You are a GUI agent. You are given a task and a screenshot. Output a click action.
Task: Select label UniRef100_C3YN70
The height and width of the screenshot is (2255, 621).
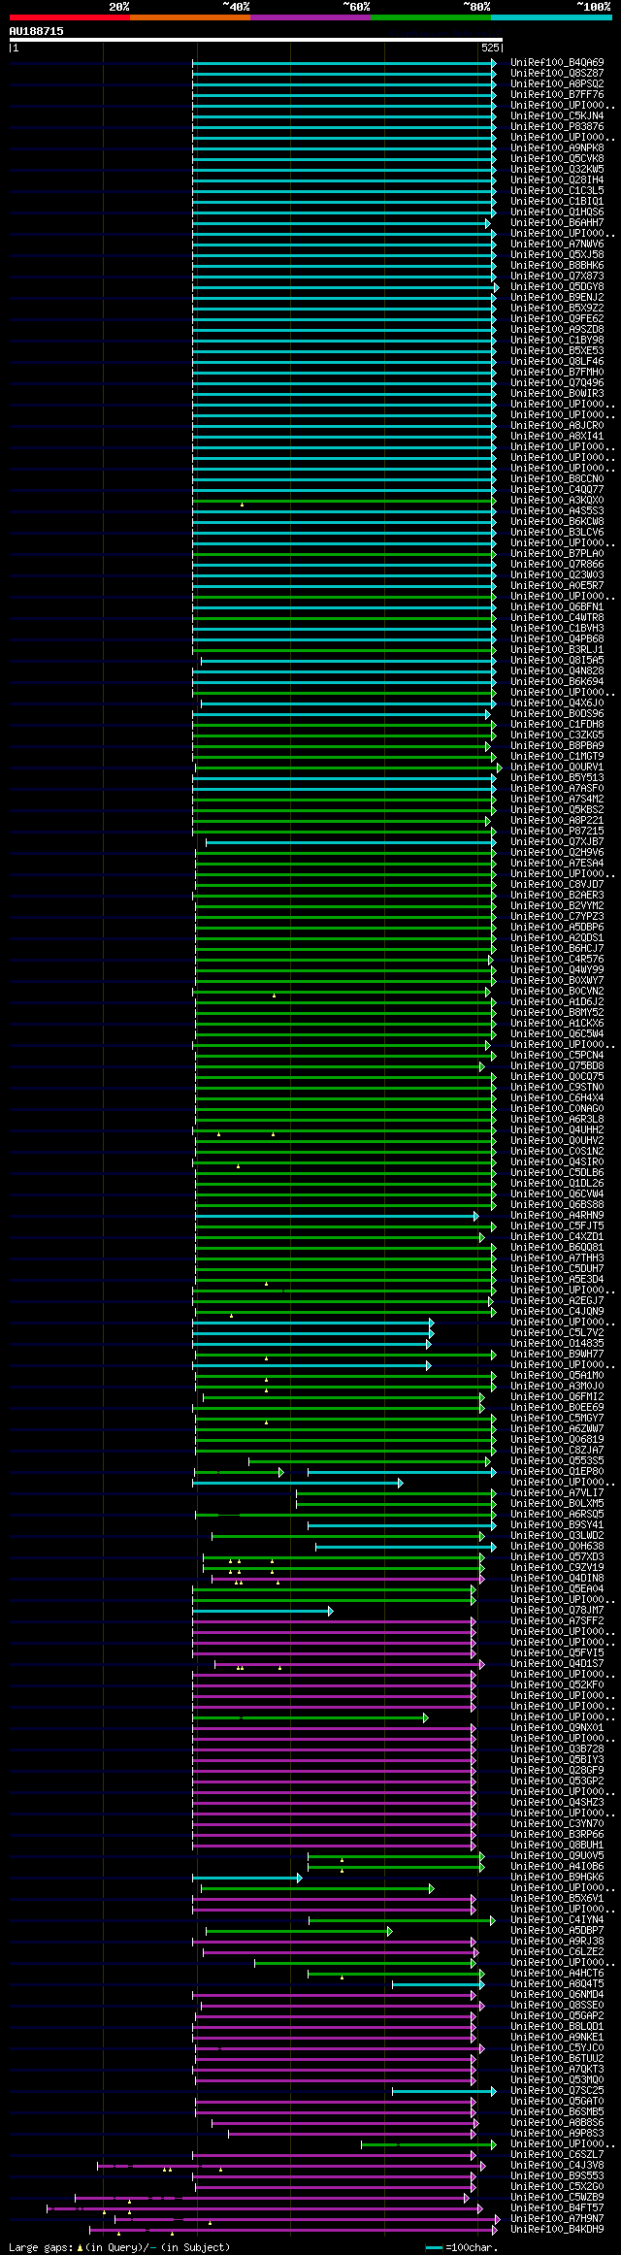(x=557, y=1824)
